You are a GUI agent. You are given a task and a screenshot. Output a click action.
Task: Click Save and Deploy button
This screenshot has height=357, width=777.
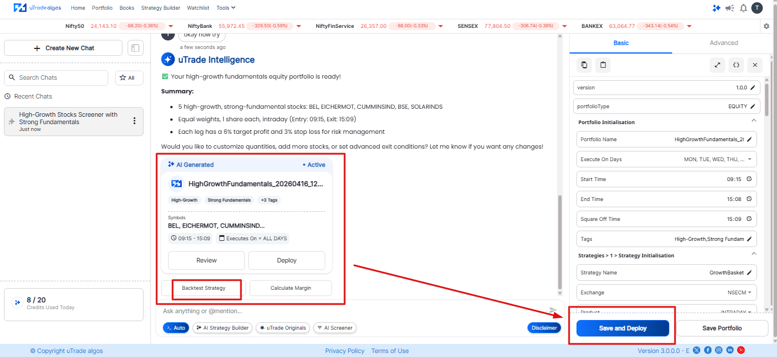[x=623, y=328]
